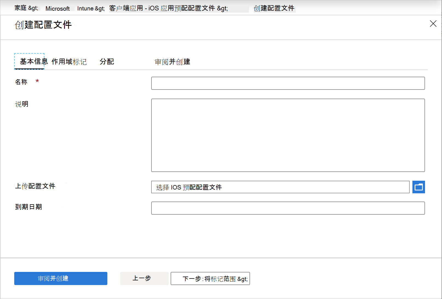The height and width of the screenshot is (299, 442).
Task: Open 客户端应用 - iOS 应用预配配置文件 breadcrumb
Action: coord(168,8)
